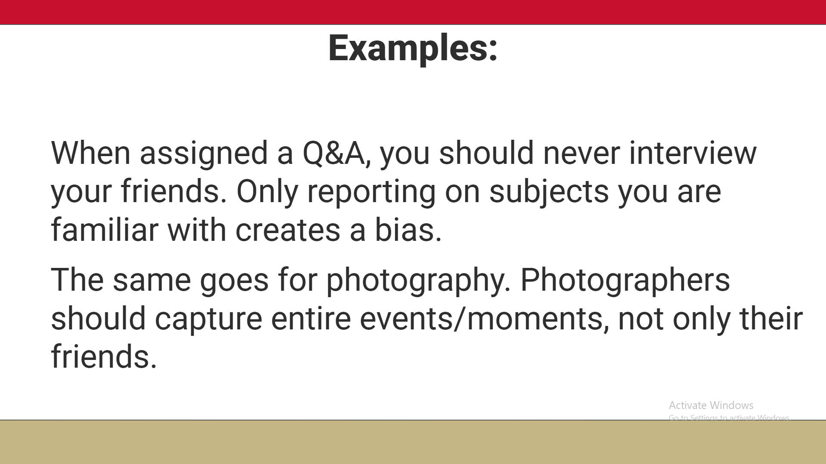This screenshot has height=464, width=826.
Task: Click the word "familiar" in the body text
Action: 105,230
